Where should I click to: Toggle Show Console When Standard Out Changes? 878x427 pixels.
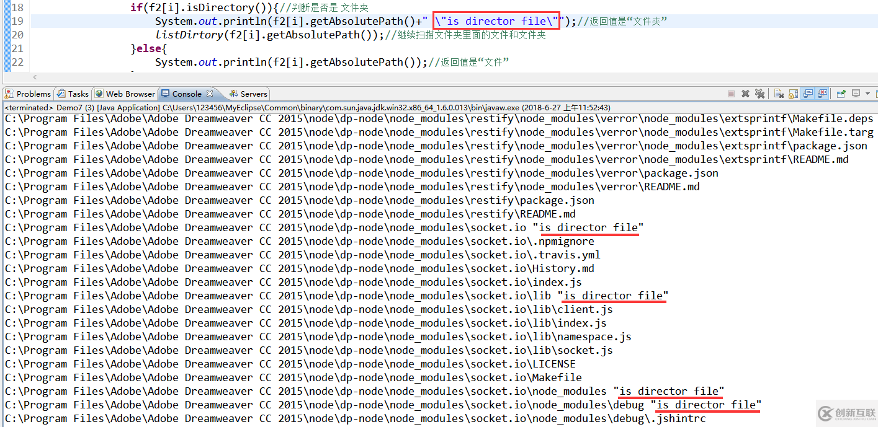[x=808, y=94]
